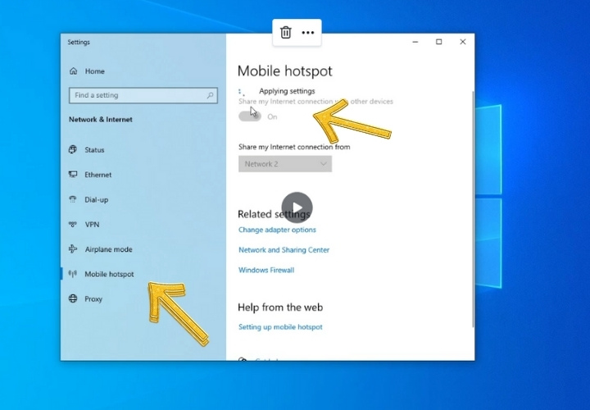Open Network and Sharing Center link
Viewport: 590px width, 410px height.
click(284, 250)
